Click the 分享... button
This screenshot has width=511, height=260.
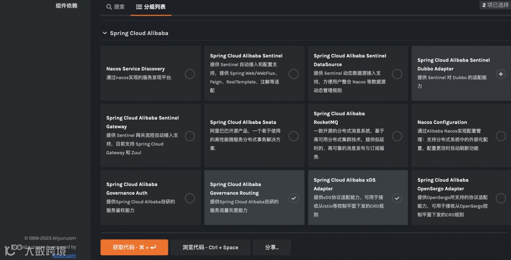272,247
